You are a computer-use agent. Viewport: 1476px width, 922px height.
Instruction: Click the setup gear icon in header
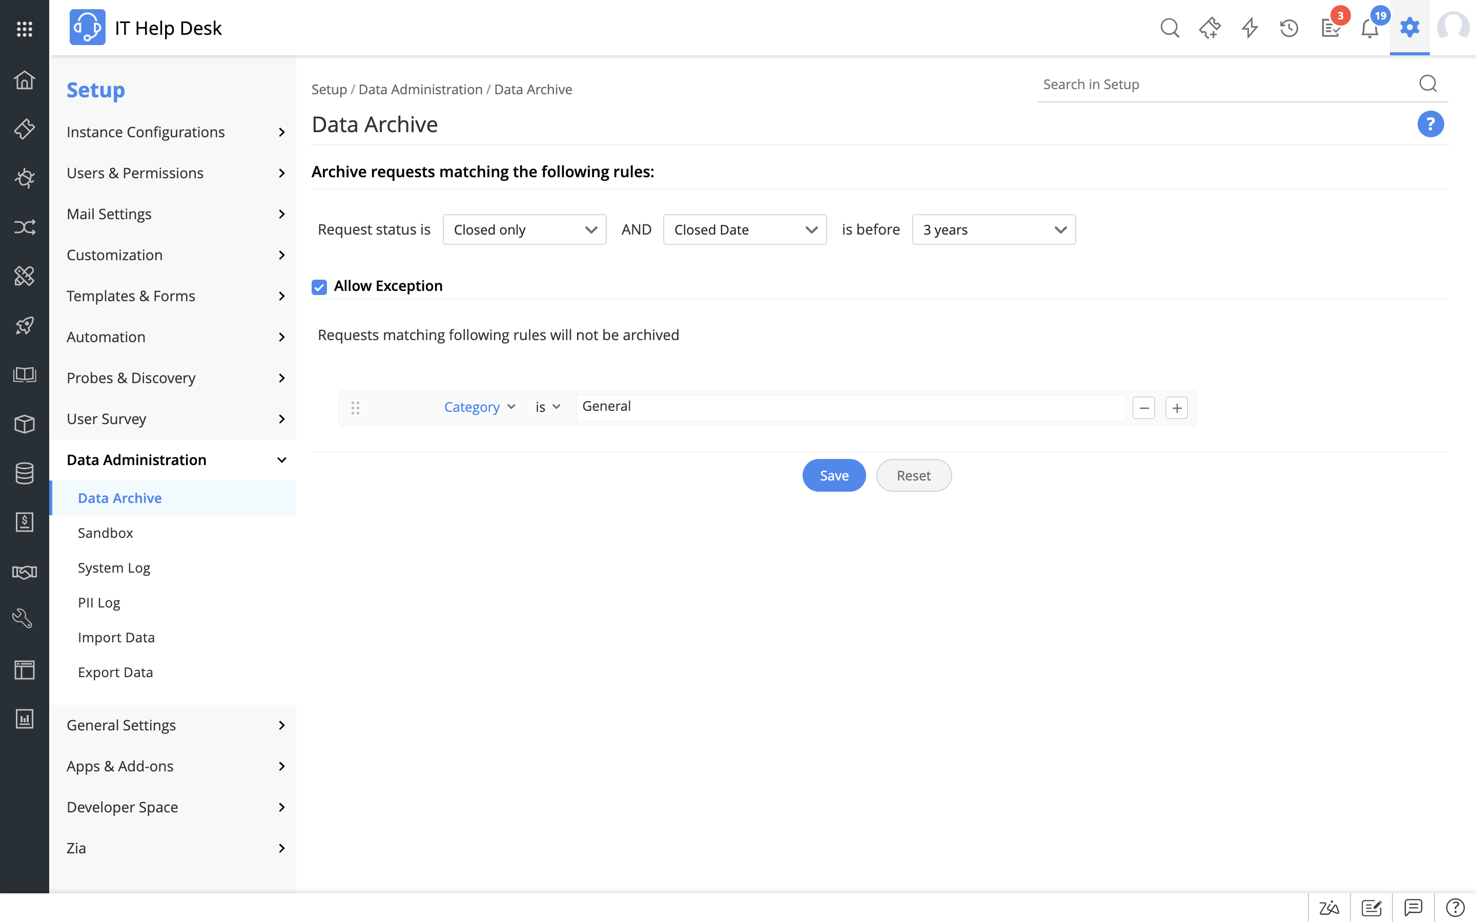[1409, 28]
